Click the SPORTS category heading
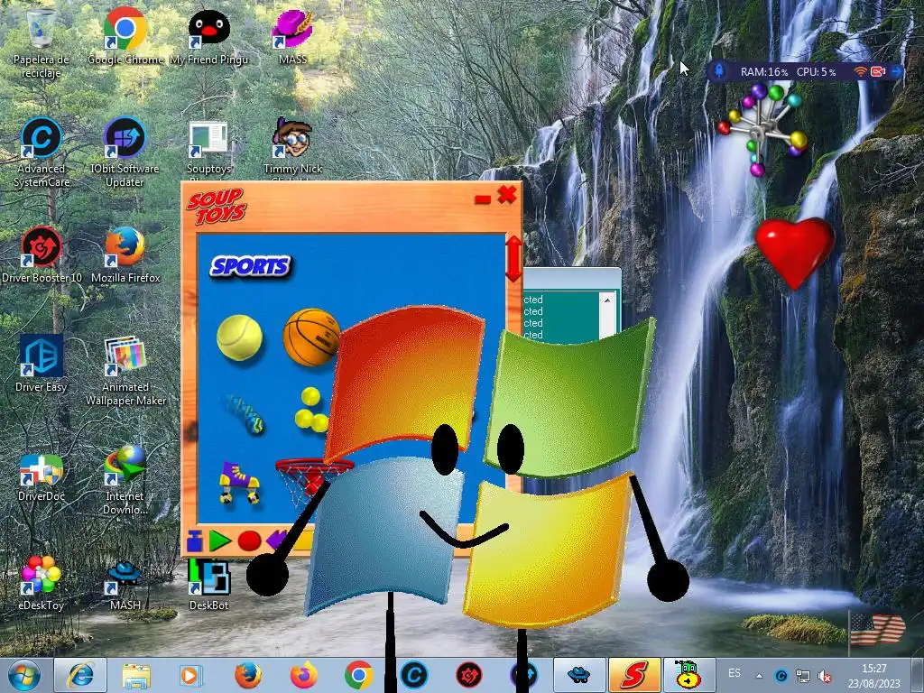 click(251, 266)
